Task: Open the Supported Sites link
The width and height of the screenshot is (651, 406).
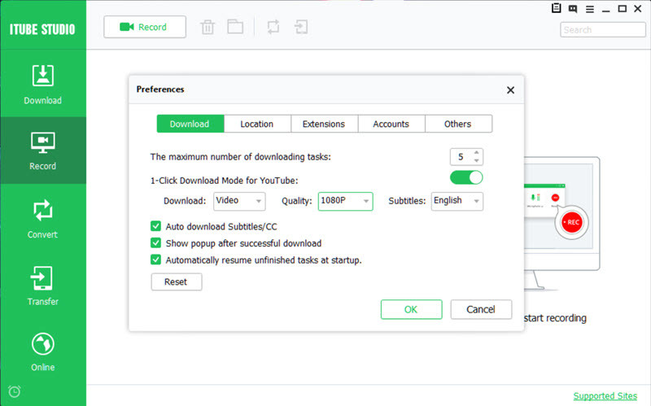Action: [x=605, y=396]
